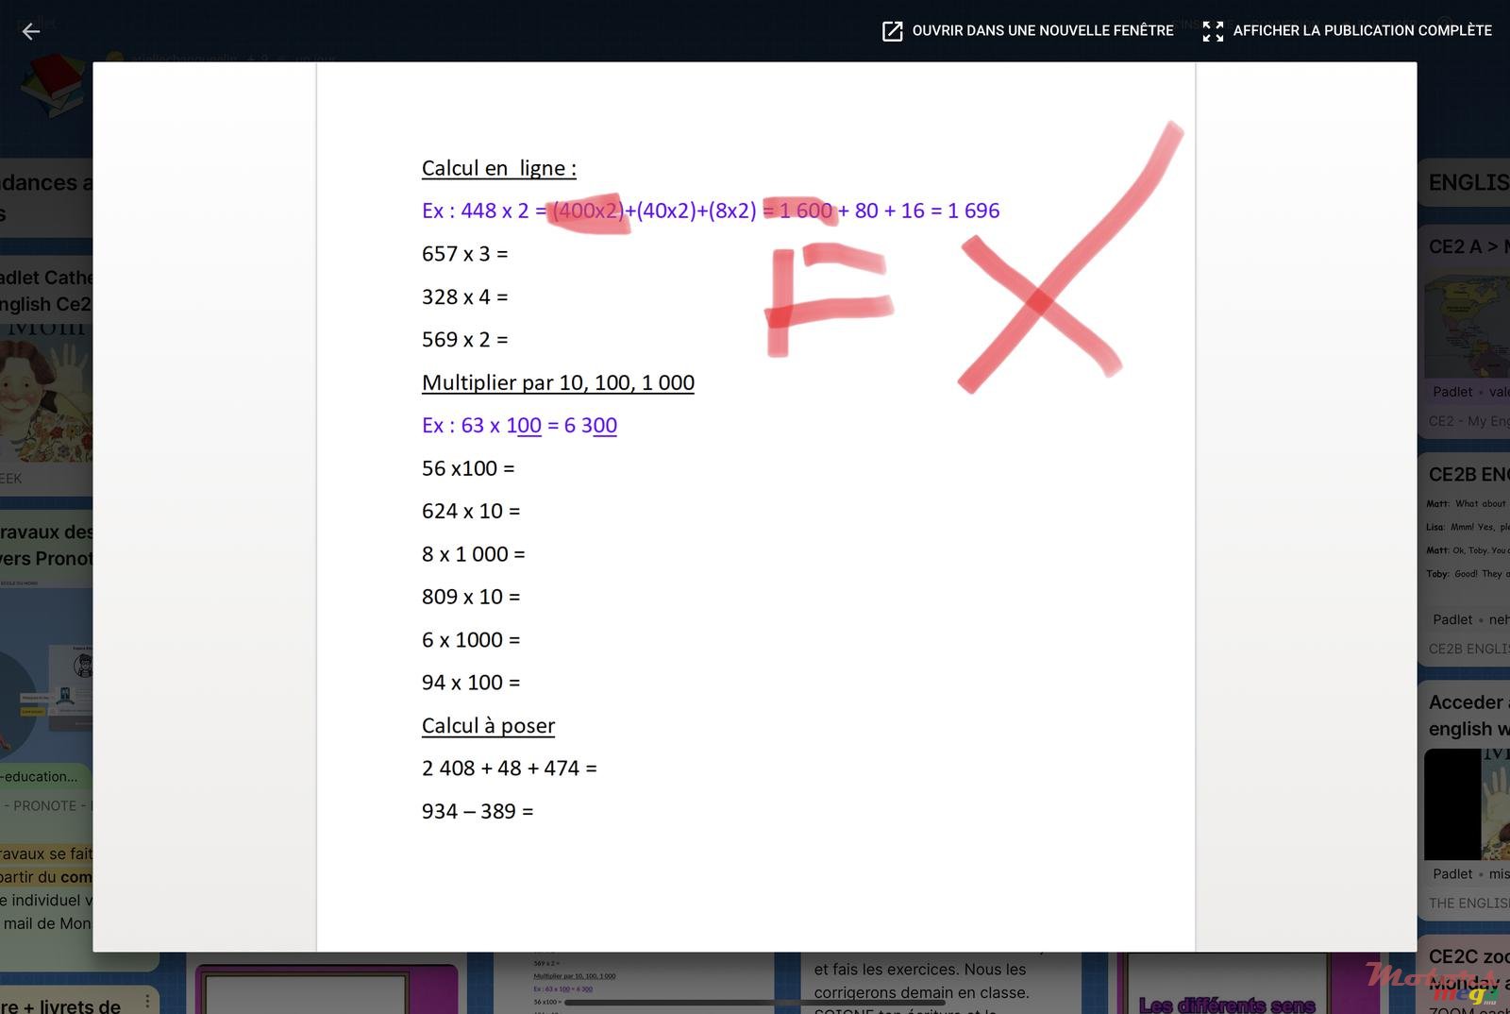Click the red X annotation on document
Viewport: 1510px width, 1014px height.
(x=1040, y=302)
